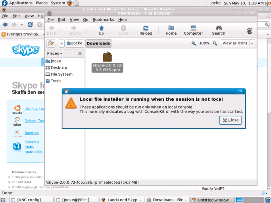Click the show desktop icon in taskbar
Image resolution: width=271 pixels, height=203 pixels.
(x=3, y=200)
